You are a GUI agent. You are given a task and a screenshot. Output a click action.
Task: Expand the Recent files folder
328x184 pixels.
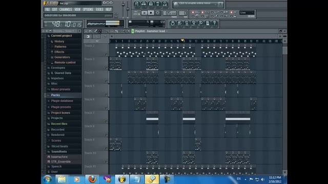59,124
